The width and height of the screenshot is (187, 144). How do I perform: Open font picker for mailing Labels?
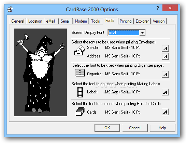click(165, 92)
